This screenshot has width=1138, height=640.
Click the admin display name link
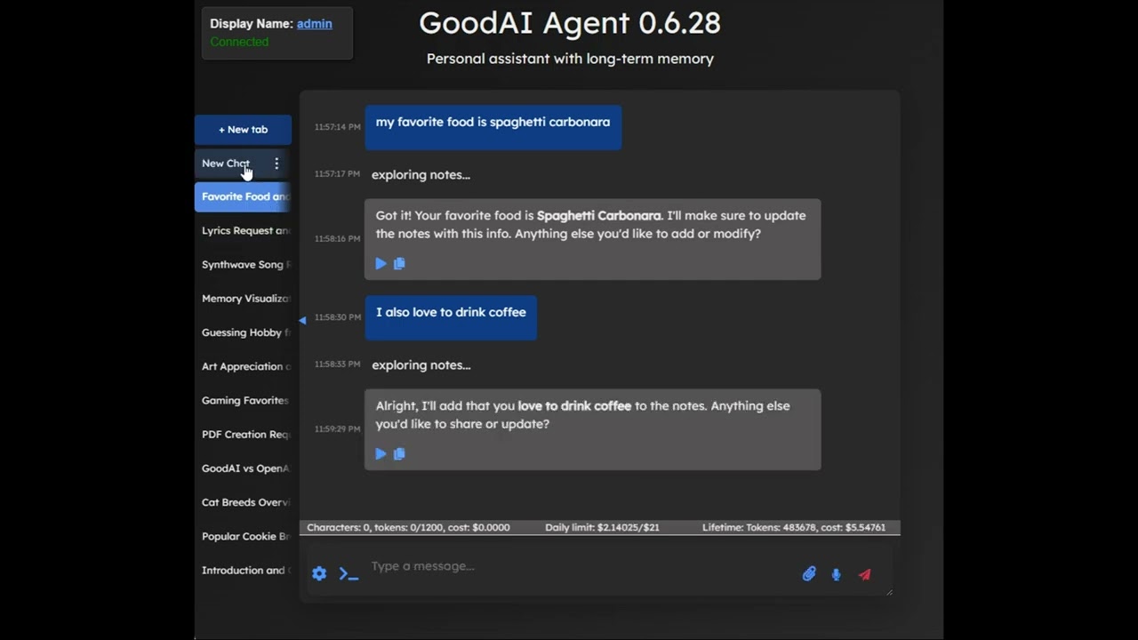(315, 24)
